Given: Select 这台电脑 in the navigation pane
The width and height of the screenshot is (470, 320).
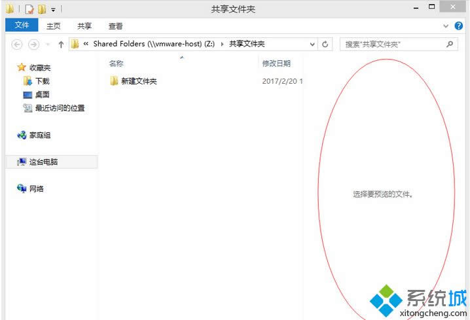Looking at the screenshot, I should tap(43, 162).
